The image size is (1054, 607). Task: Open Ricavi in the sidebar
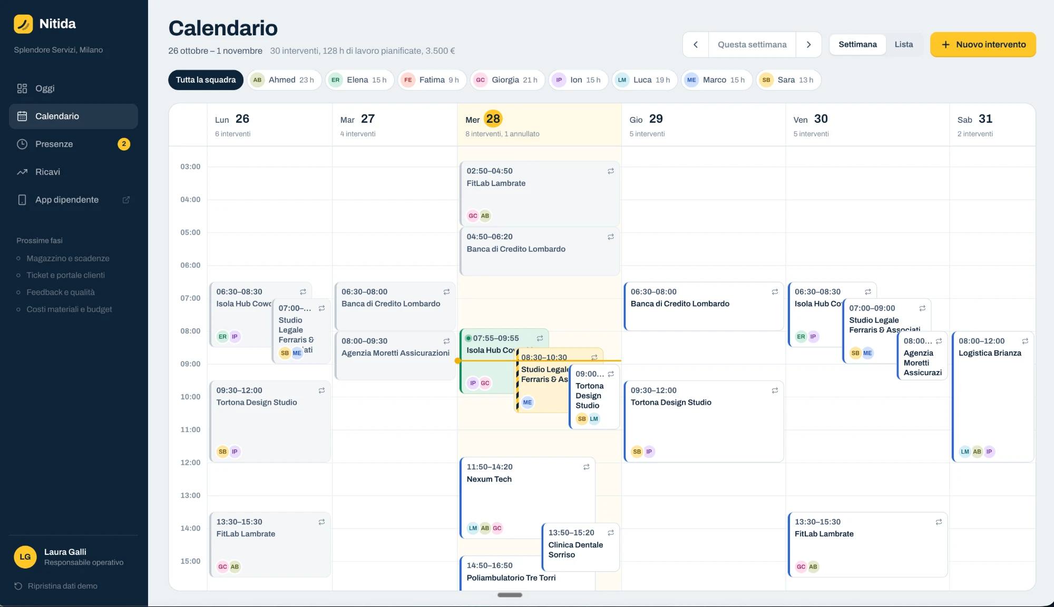(73, 172)
